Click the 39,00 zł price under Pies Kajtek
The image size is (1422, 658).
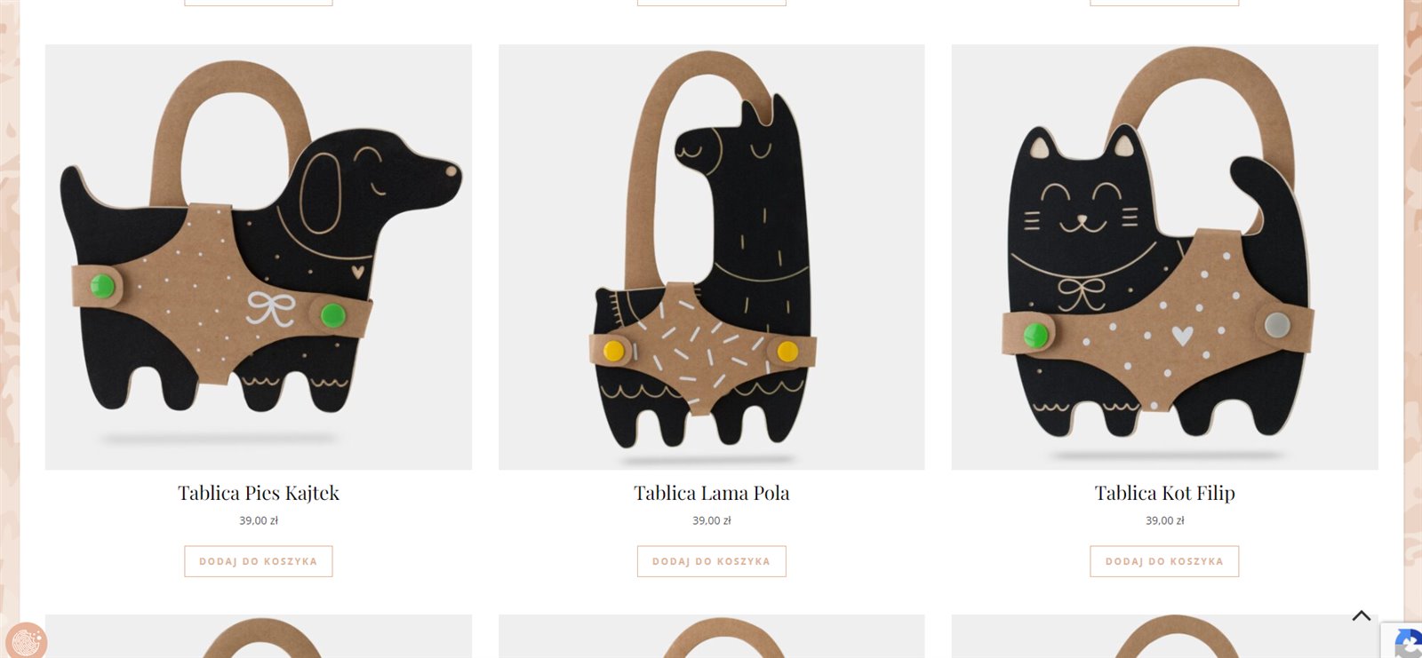(259, 520)
